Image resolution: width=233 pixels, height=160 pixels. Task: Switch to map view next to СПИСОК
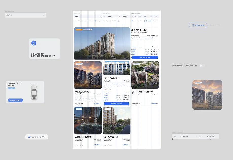pyautogui.click(x=155, y=21)
